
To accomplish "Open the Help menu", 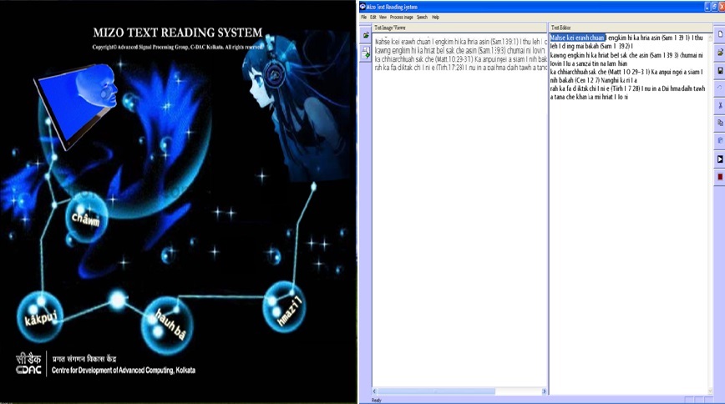I will [x=435, y=17].
